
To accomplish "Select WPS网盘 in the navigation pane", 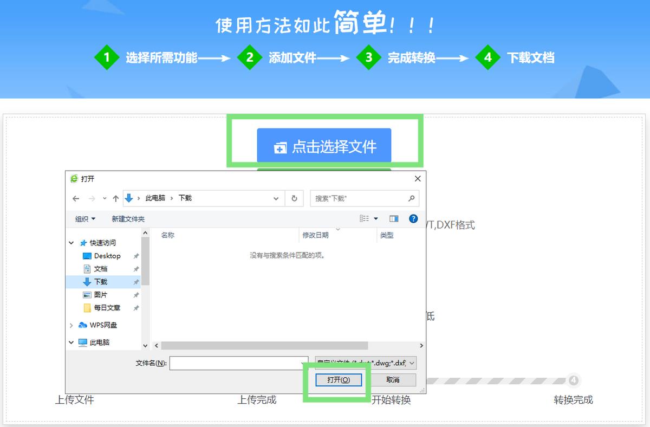I will coord(103,325).
